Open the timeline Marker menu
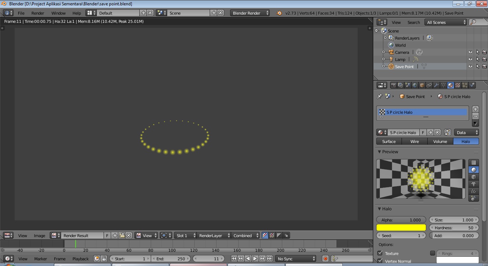Viewport: 488px width, 266px height. click(x=41, y=259)
